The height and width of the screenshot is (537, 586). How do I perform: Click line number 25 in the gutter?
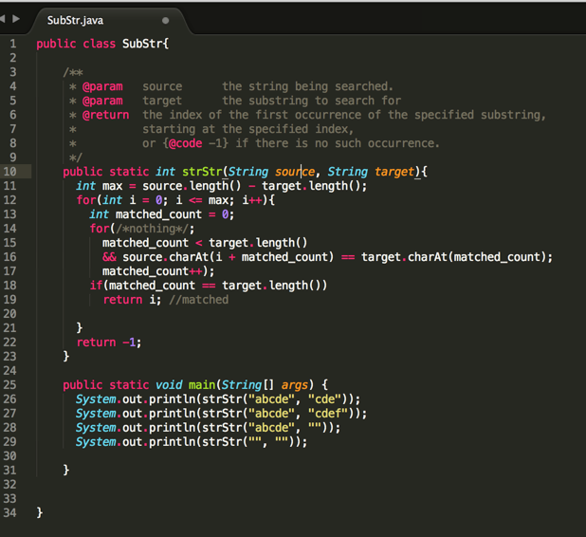(x=10, y=385)
